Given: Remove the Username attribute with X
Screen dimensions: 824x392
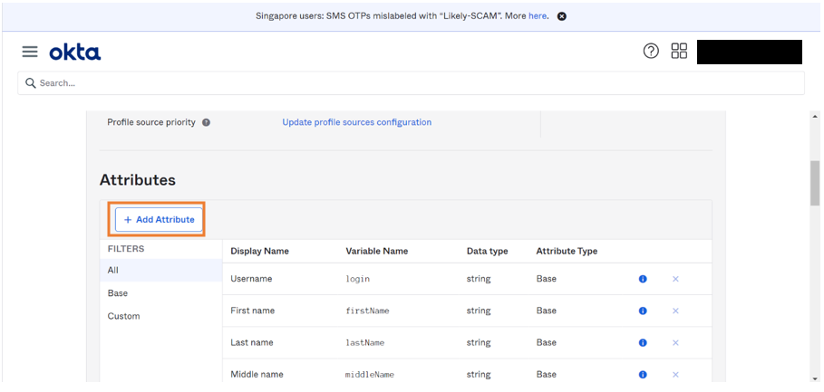Looking at the screenshot, I should [x=675, y=279].
